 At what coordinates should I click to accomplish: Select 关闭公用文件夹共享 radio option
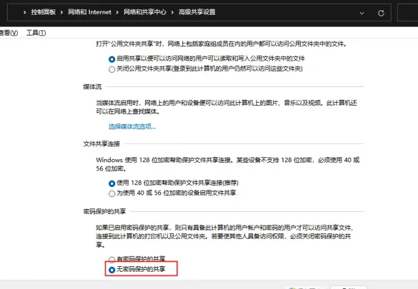tap(112, 68)
